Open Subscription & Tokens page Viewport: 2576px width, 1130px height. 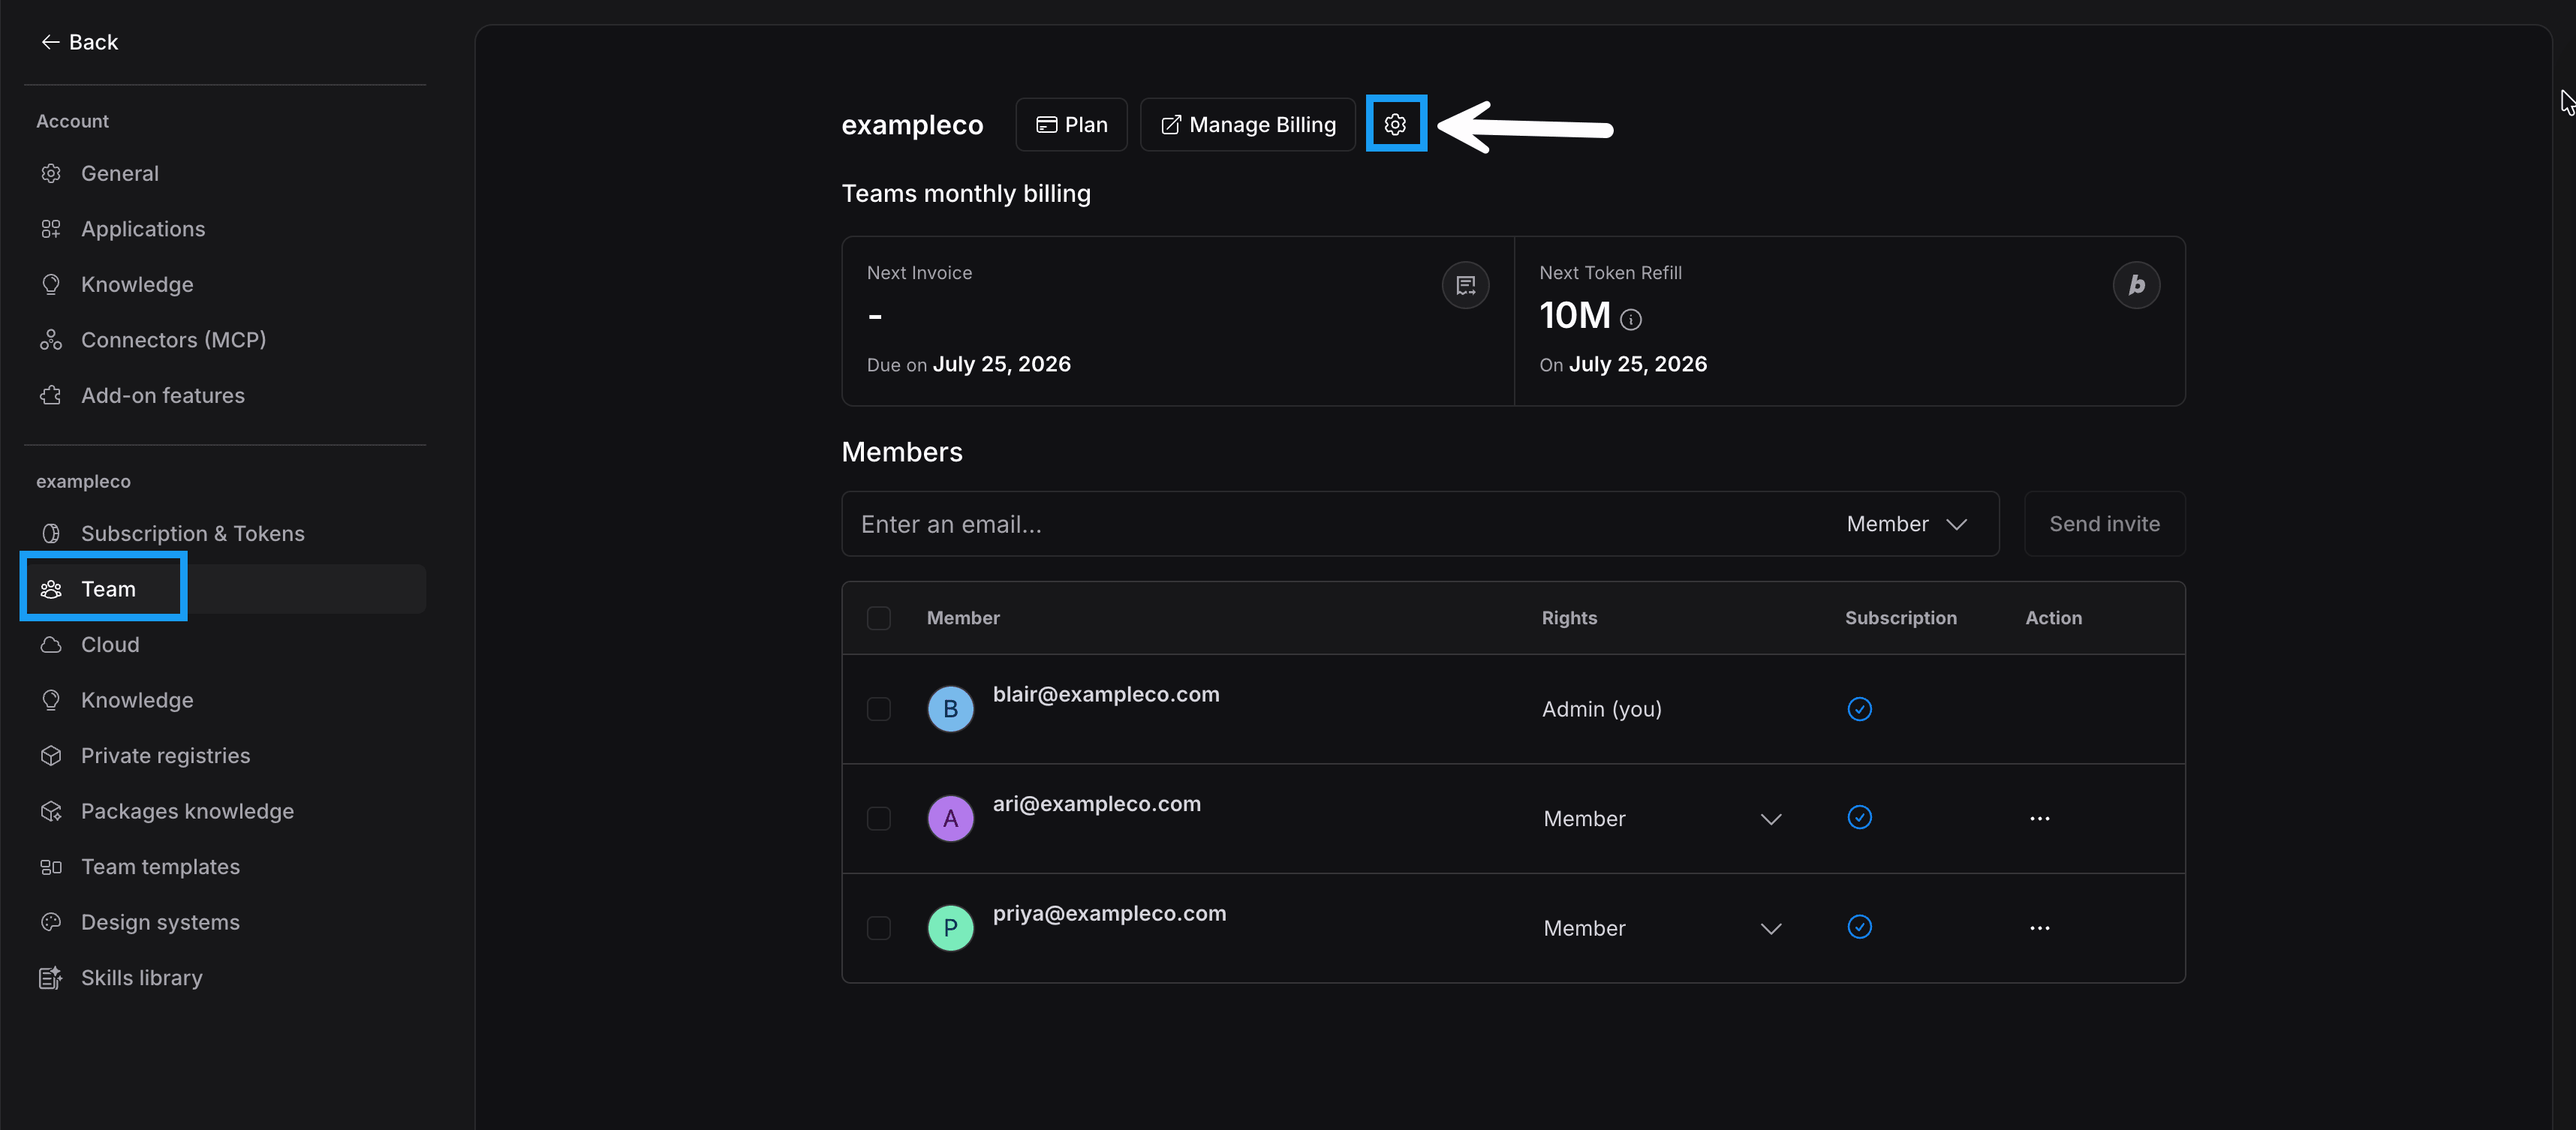(x=225, y=533)
